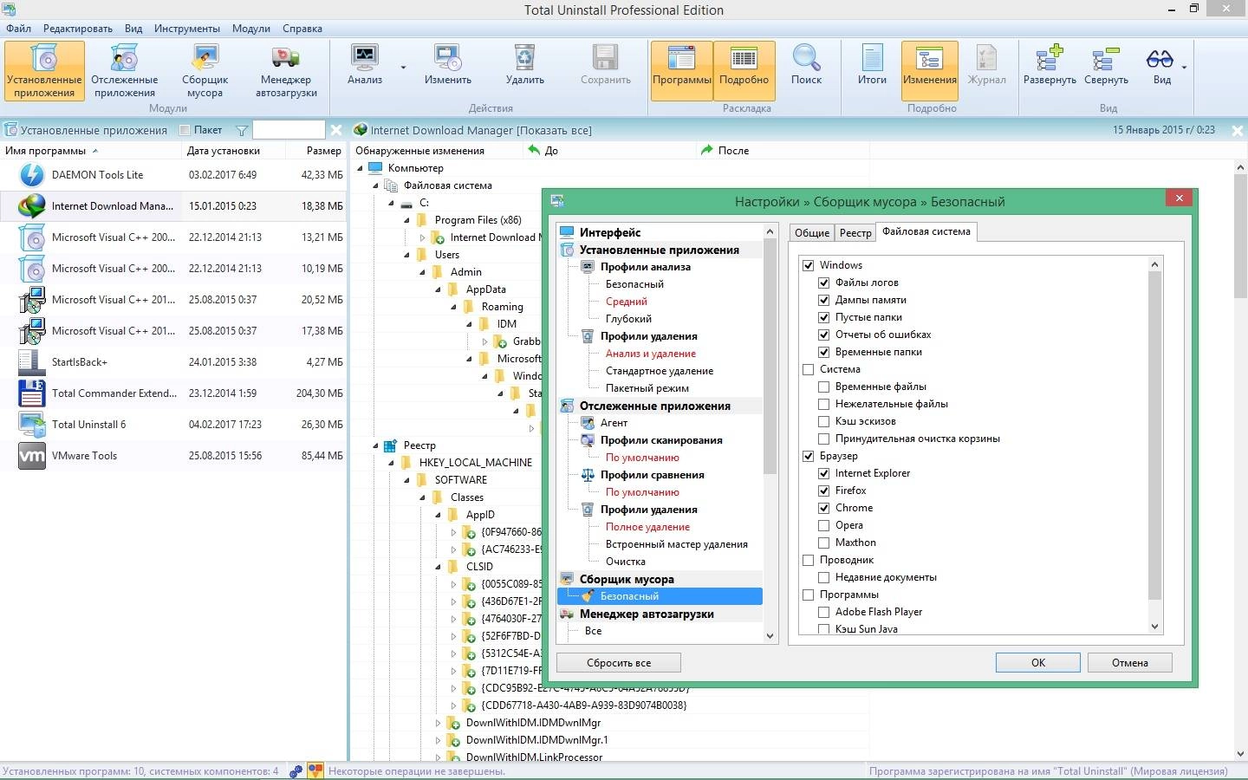
Task: Open the Сборщик мусора toolbar module
Action: pos(205,71)
